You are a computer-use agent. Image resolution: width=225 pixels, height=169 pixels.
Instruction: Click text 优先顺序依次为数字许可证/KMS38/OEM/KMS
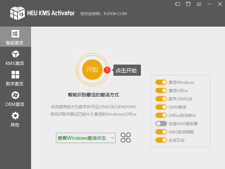[x=94, y=107]
